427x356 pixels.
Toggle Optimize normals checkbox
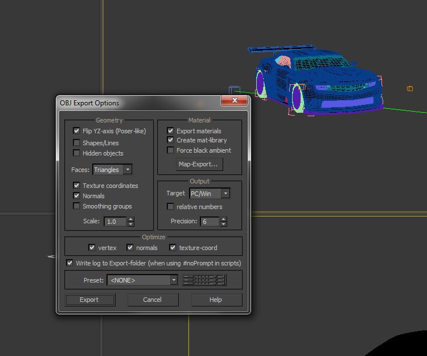click(130, 247)
